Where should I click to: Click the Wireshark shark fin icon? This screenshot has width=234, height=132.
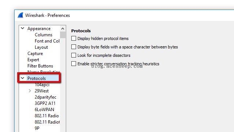(20, 15)
